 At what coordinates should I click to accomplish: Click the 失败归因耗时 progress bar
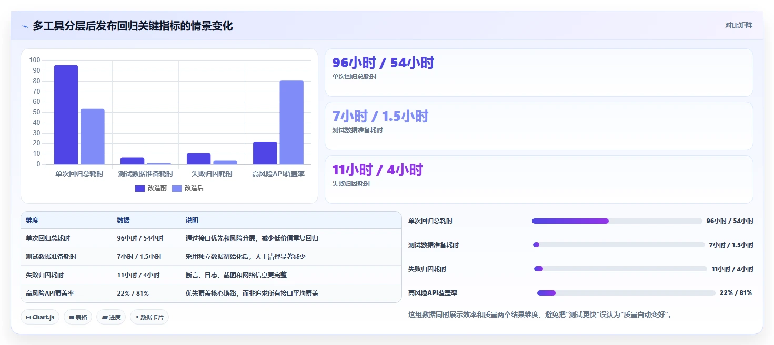[620, 269]
